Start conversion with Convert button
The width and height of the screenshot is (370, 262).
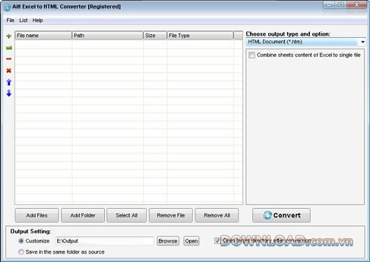(x=281, y=215)
